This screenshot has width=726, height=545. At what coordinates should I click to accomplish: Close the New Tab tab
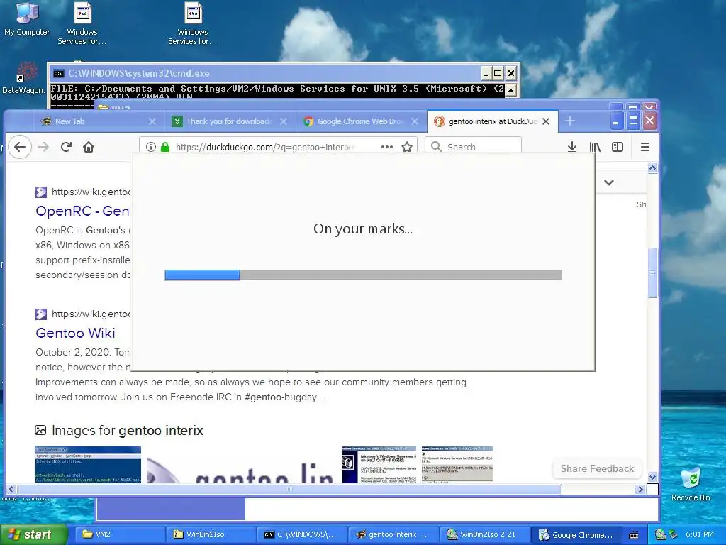[x=152, y=121]
